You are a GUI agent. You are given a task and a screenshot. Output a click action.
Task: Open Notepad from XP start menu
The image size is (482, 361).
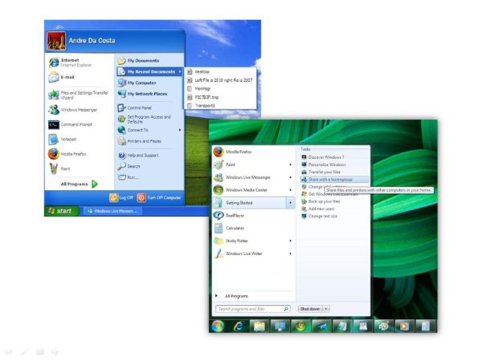tap(63, 140)
